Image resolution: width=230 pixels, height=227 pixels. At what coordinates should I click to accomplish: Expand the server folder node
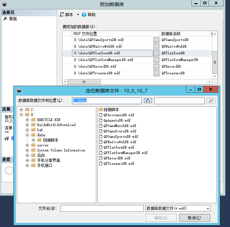pyautogui.click(x=27, y=145)
